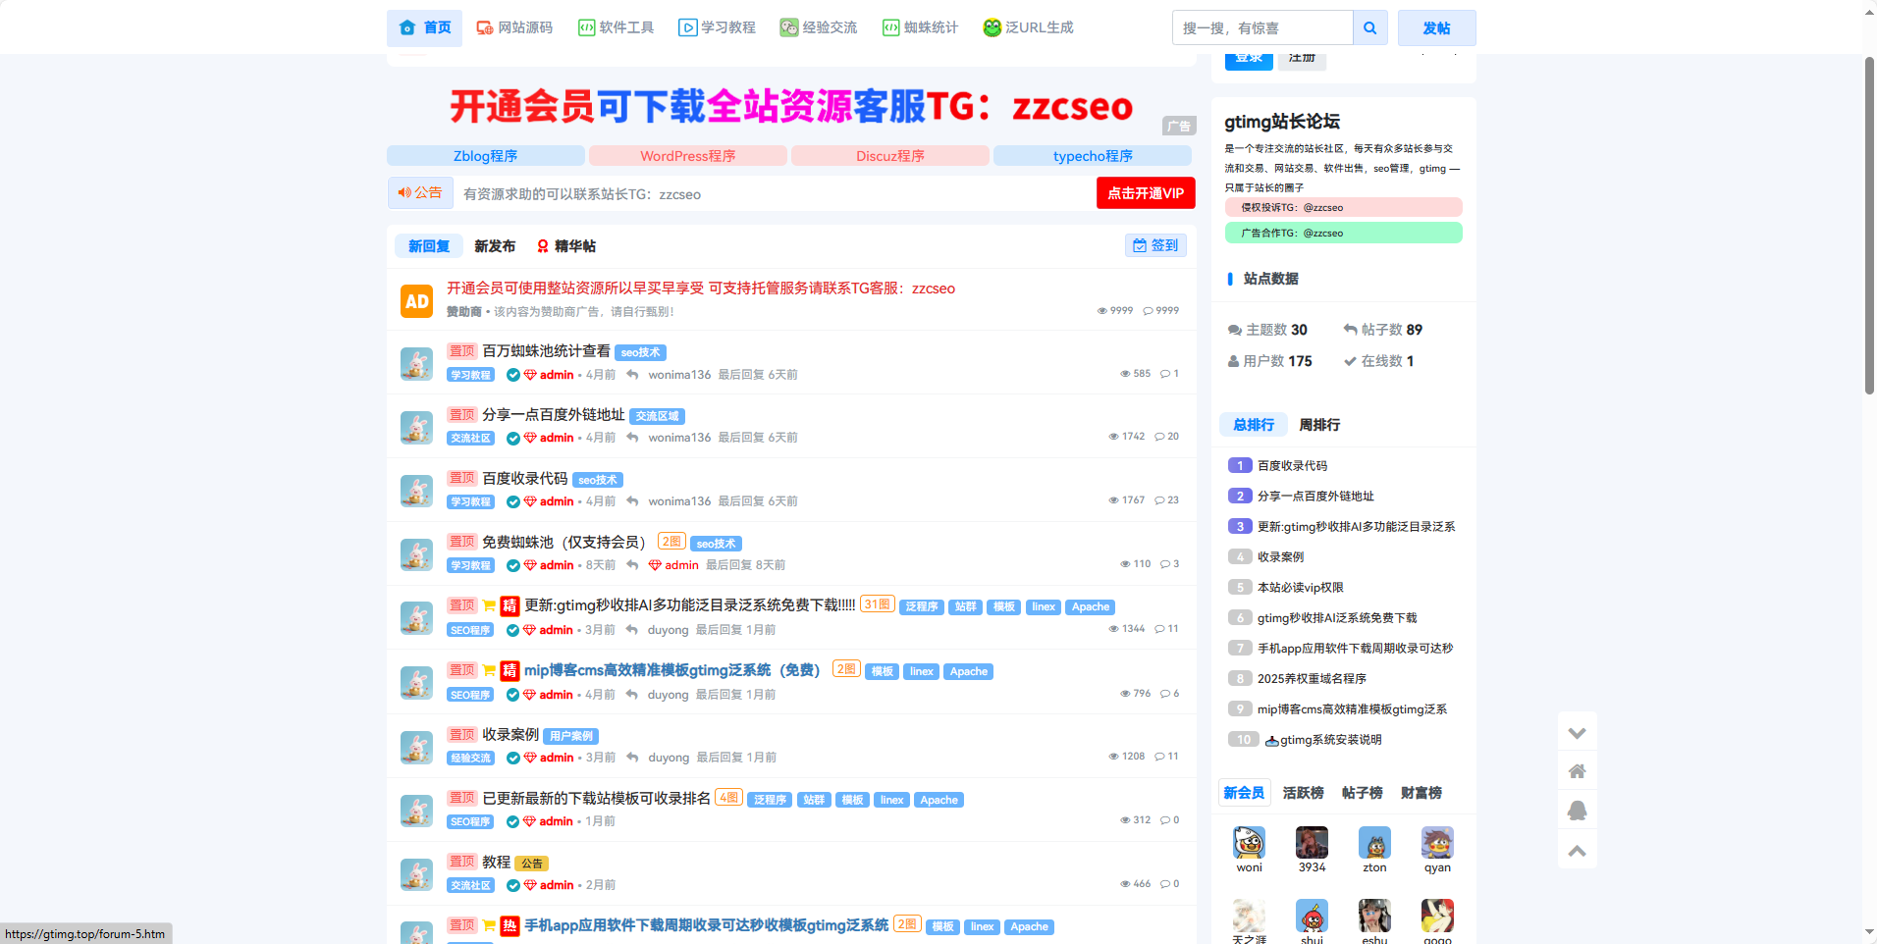Viewport: 1877px width, 944px height.
Task: Click the 发帖 post button
Action: (x=1436, y=28)
